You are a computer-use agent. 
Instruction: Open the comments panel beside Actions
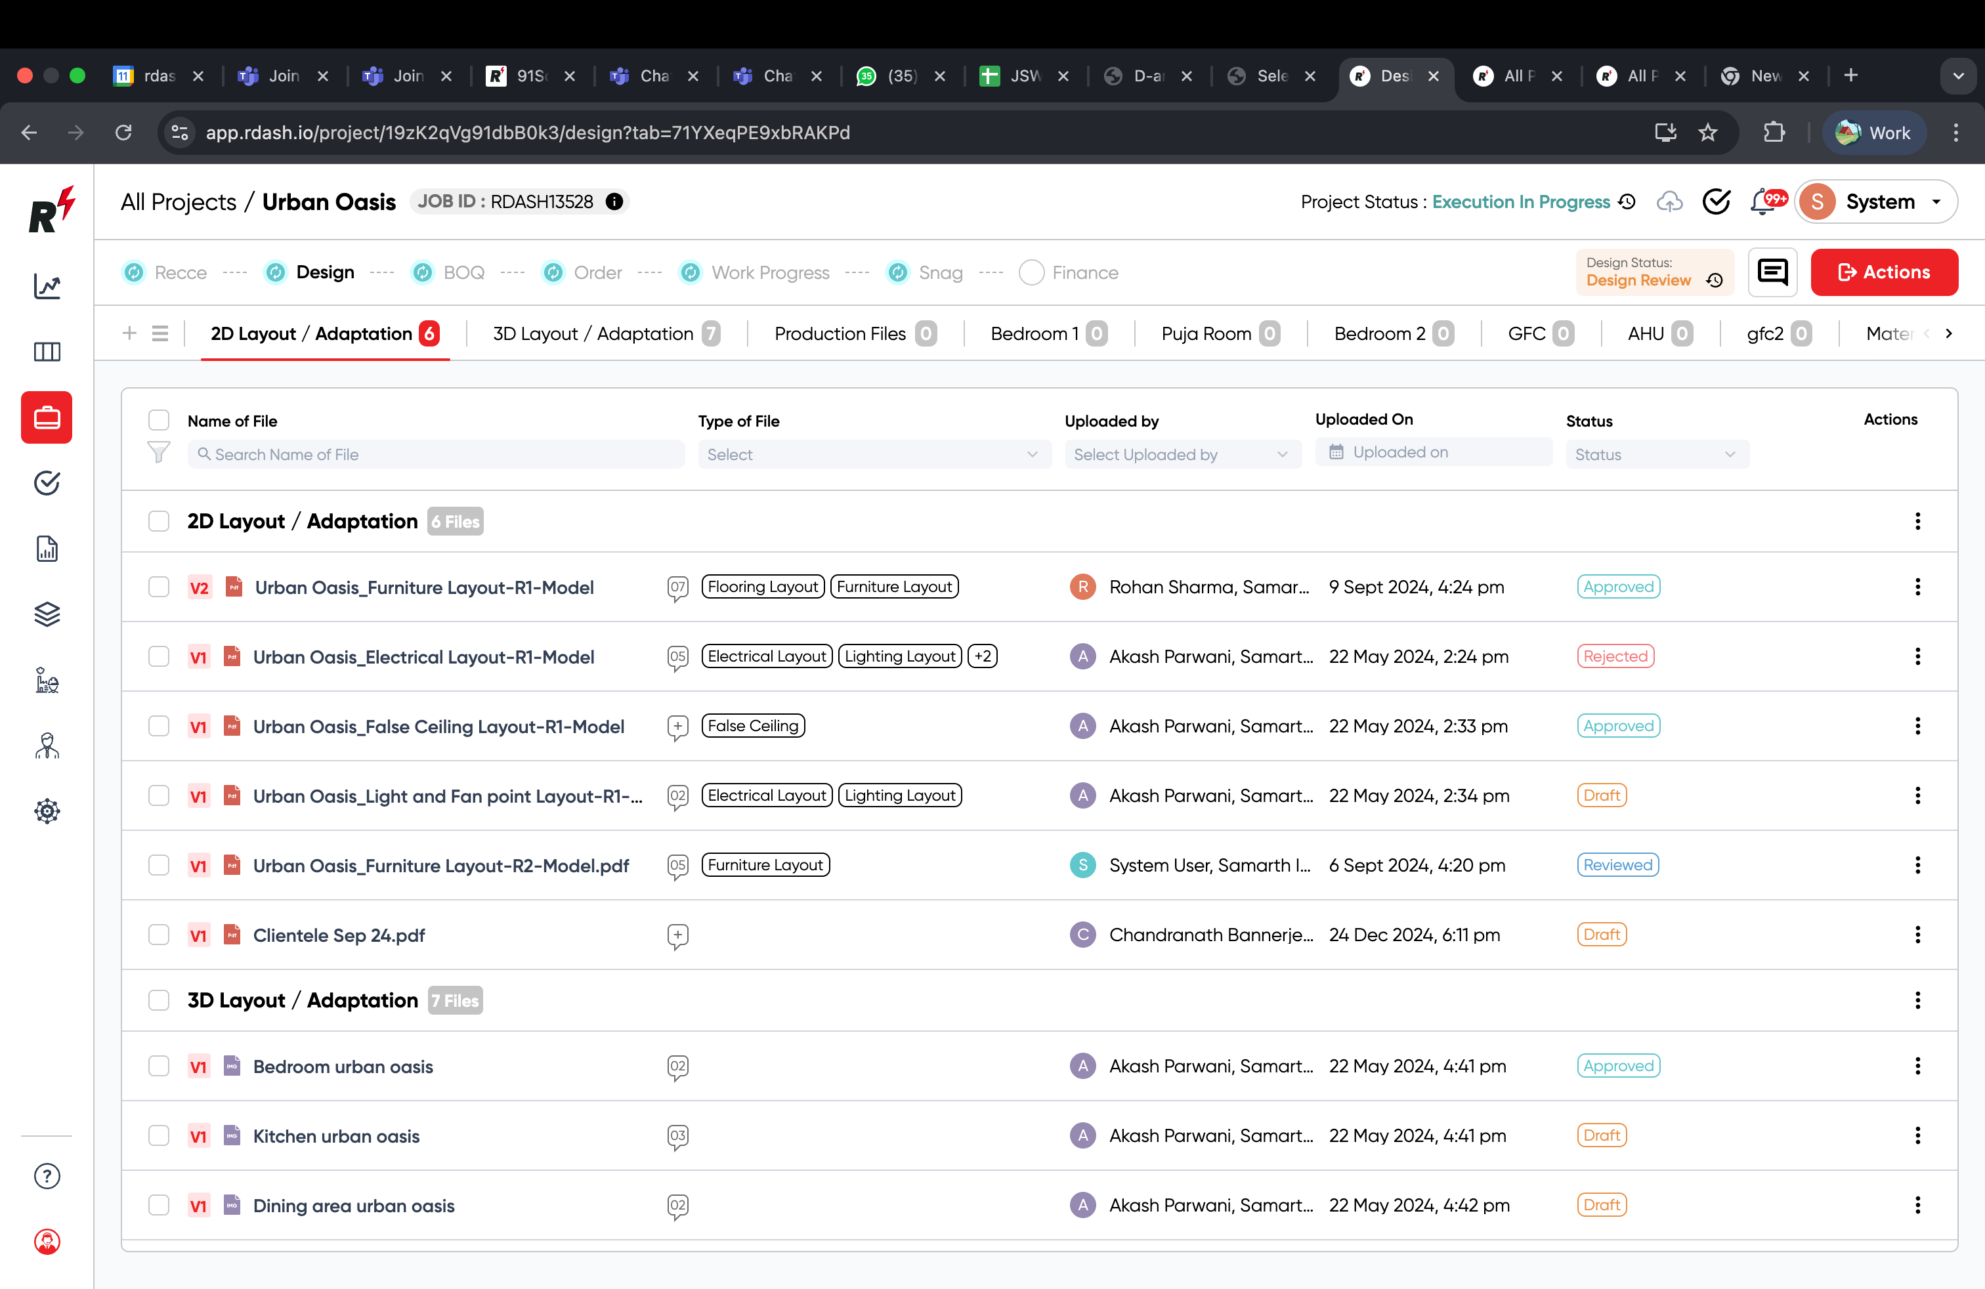pyautogui.click(x=1772, y=272)
